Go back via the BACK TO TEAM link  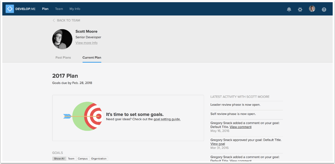pos(68,20)
